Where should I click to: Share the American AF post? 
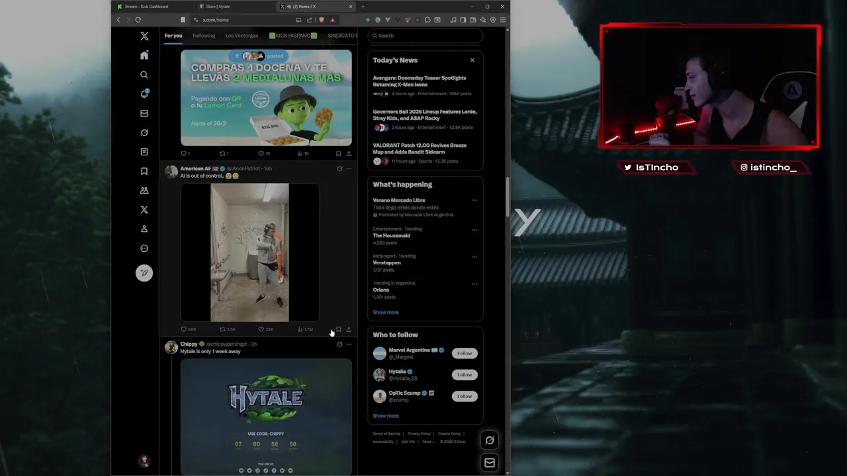pos(349,329)
